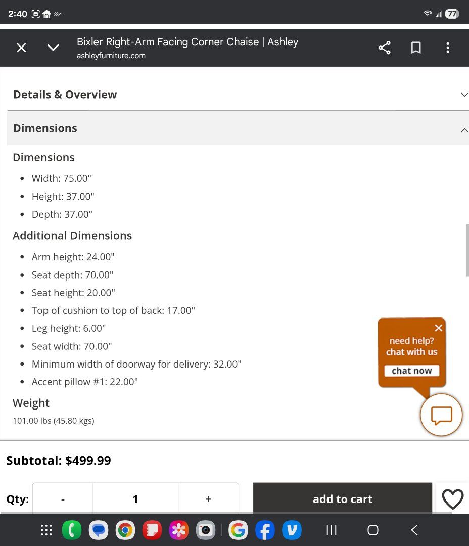This screenshot has height=546, width=469.
Task: Click add to cart button
Action: click(x=342, y=499)
